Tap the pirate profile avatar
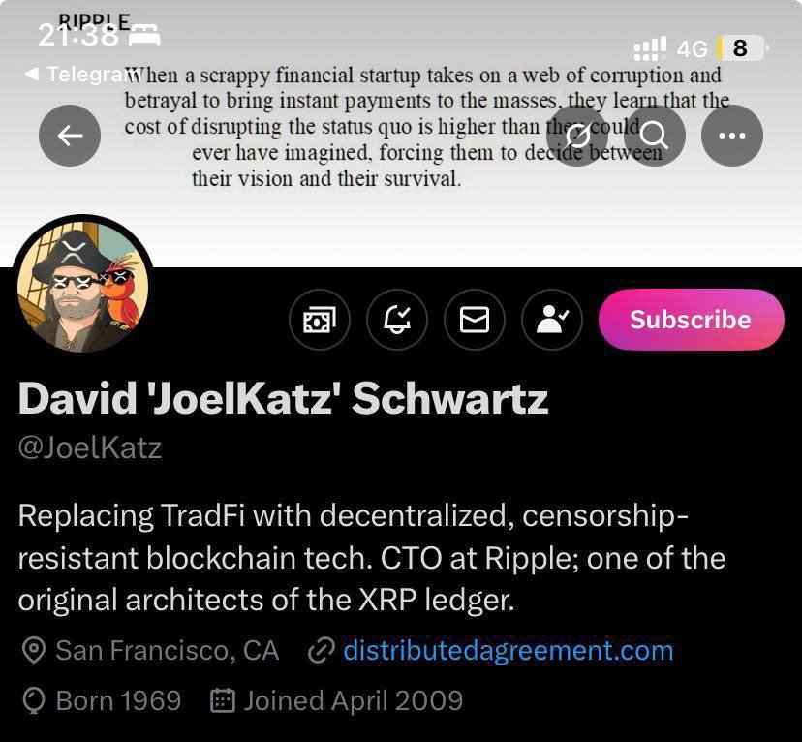 pos(83,283)
